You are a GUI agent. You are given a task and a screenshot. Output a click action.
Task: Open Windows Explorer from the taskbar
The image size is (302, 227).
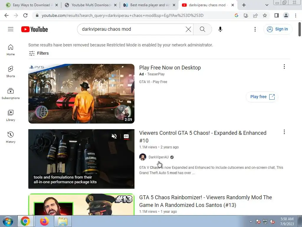click(63, 221)
